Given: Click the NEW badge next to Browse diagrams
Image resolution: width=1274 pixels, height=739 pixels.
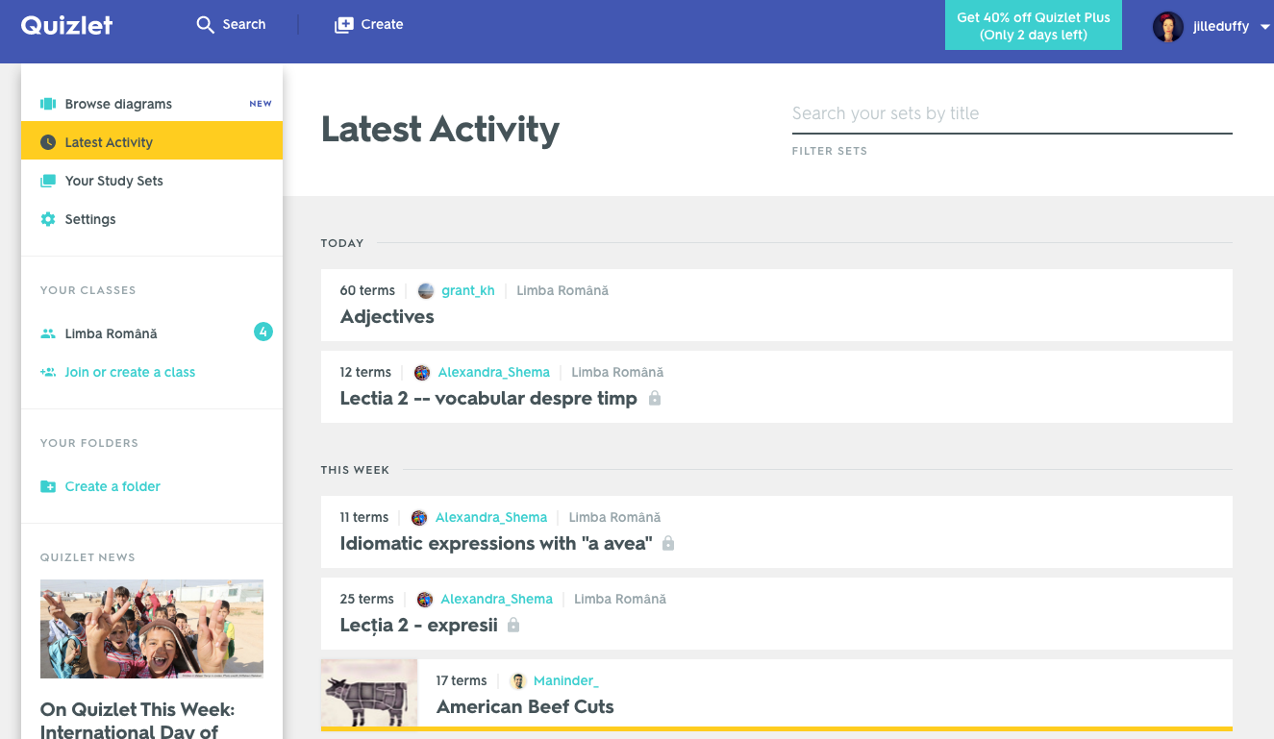Looking at the screenshot, I should tap(261, 104).
